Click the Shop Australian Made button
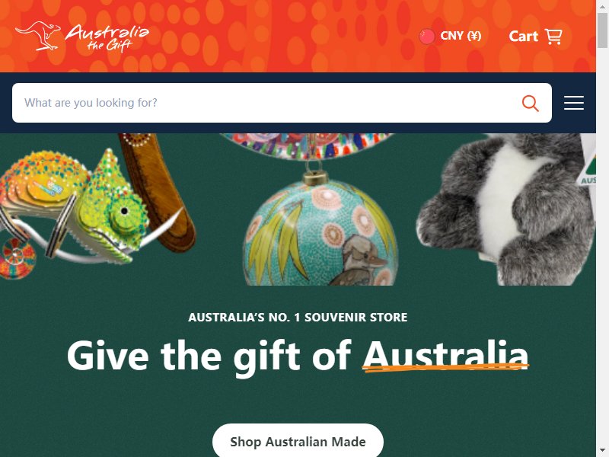The height and width of the screenshot is (457, 609). point(298,442)
